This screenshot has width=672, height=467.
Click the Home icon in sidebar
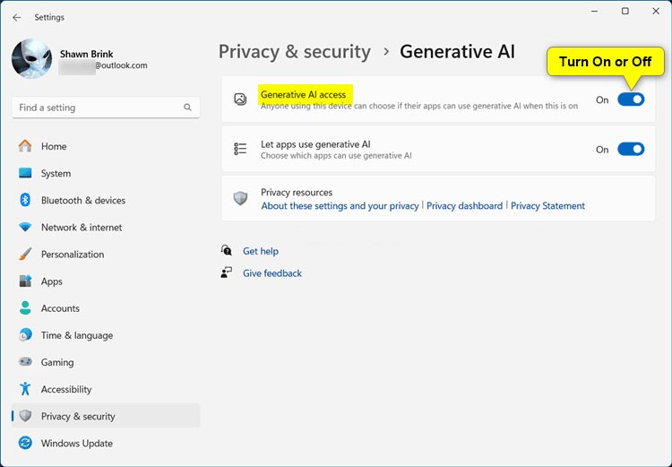coord(25,146)
